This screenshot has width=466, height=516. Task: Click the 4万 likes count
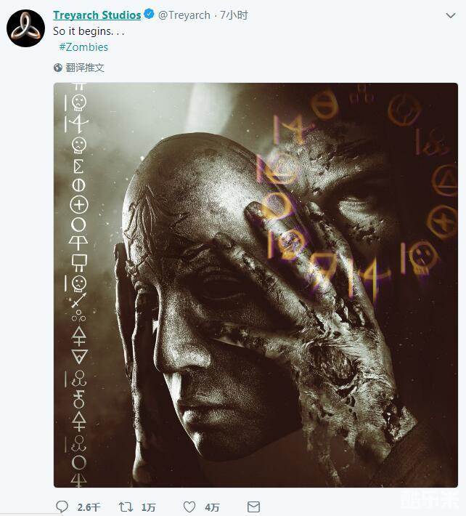pos(212,507)
